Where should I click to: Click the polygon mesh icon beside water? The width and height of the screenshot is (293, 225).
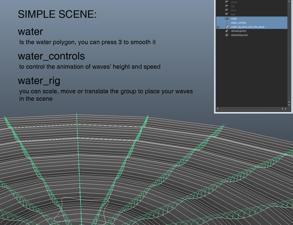point(227,19)
